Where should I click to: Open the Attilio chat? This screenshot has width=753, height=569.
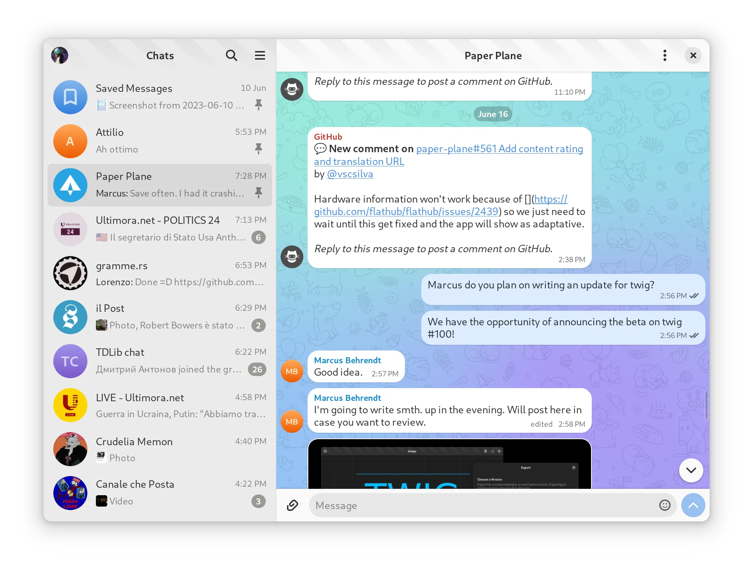(x=160, y=141)
